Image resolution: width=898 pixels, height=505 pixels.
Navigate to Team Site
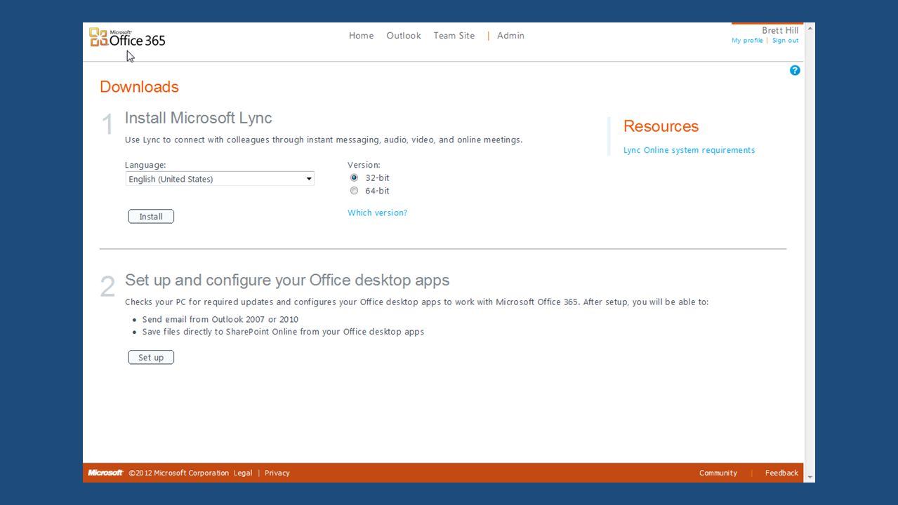coord(454,36)
